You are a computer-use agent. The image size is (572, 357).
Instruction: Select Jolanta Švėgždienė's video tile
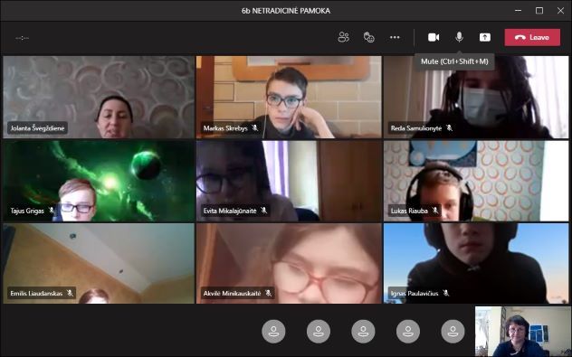(99, 97)
